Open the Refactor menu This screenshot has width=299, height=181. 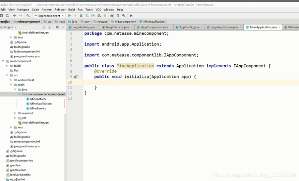click(60, 10)
